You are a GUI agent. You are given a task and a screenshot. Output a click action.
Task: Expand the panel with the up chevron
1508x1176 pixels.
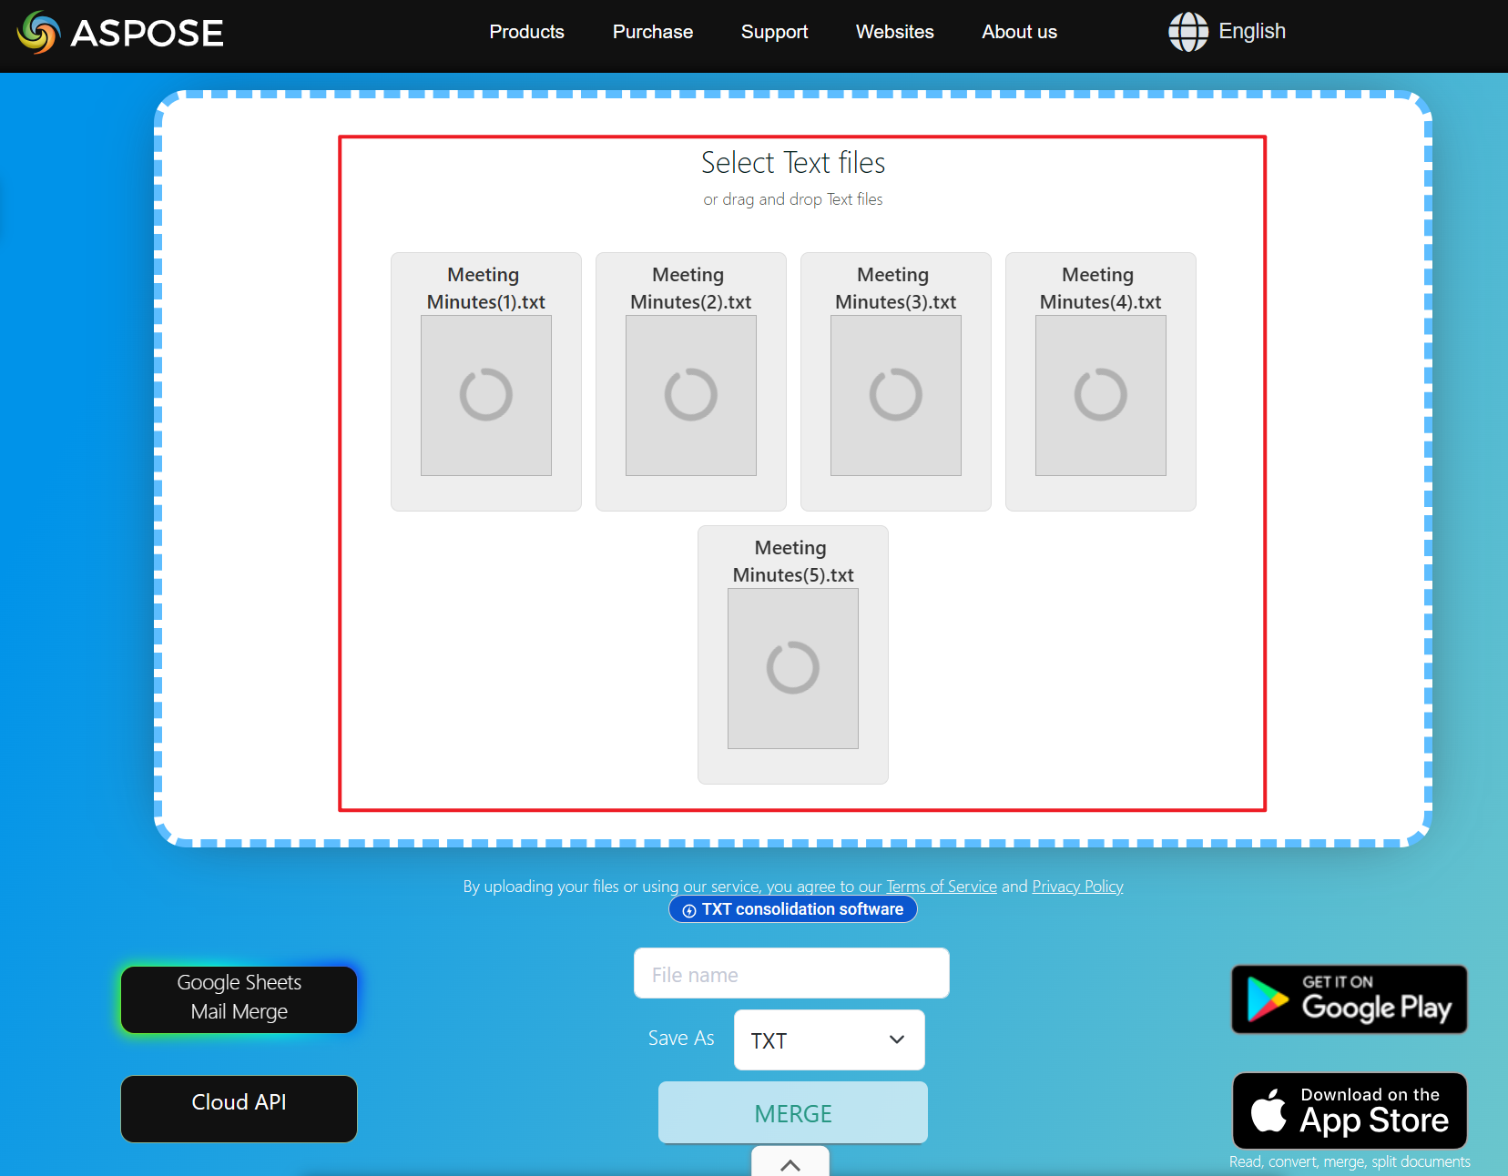[790, 1163]
